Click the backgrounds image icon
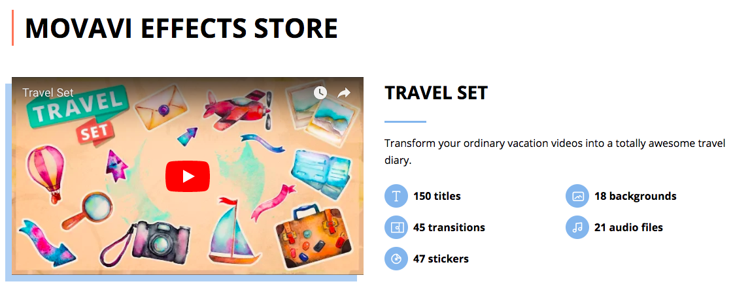 (577, 196)
